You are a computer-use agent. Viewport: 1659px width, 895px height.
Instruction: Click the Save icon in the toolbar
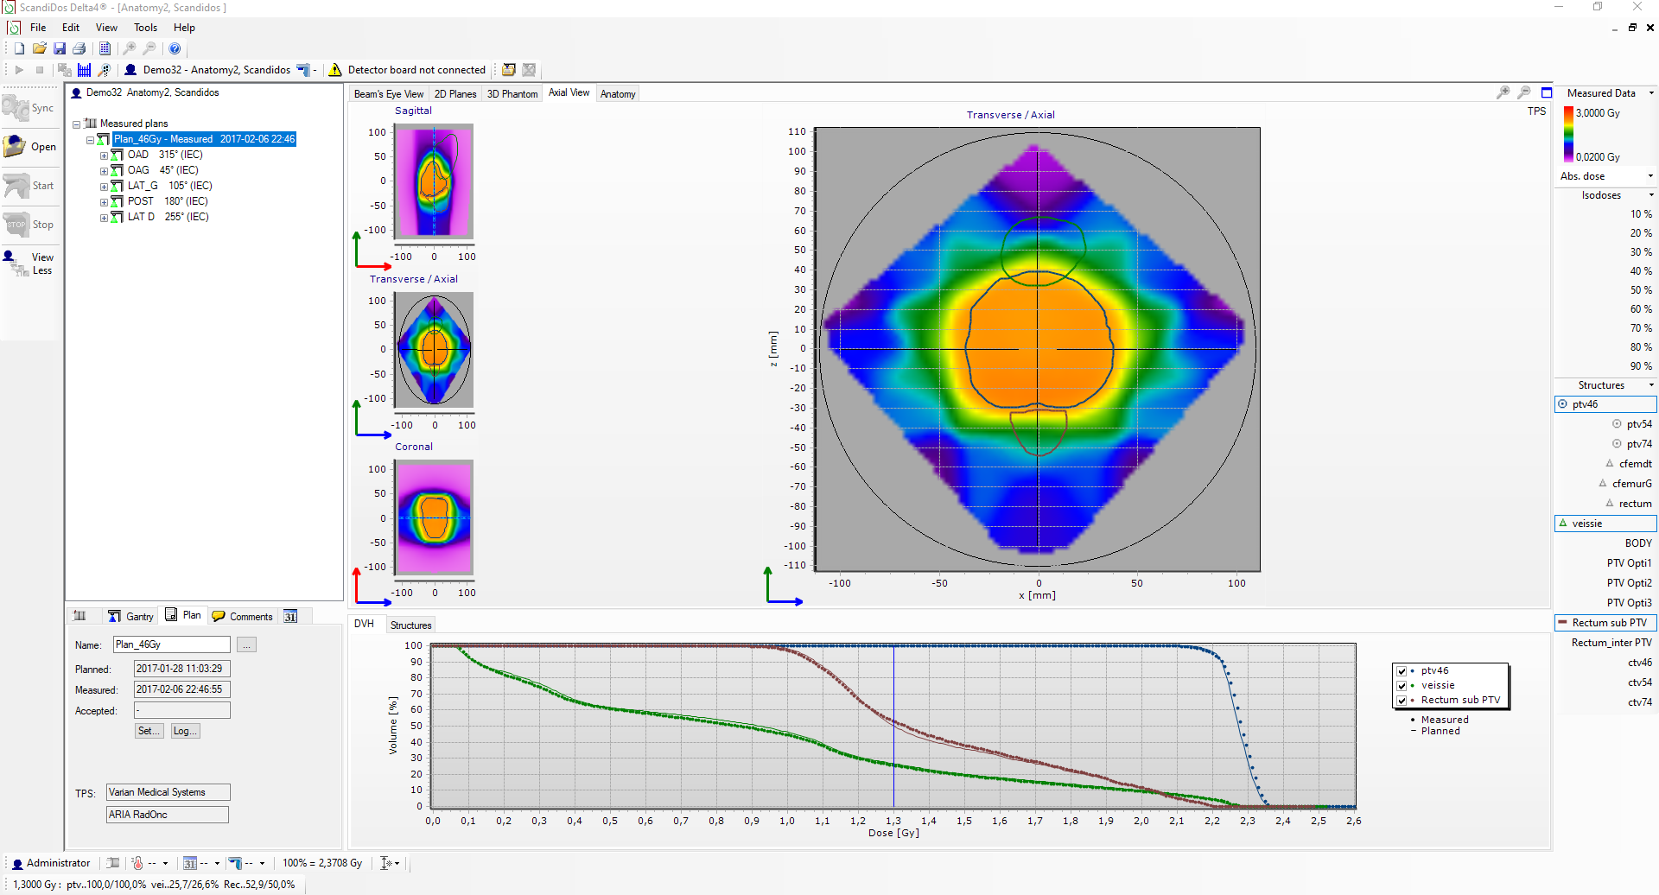pyautogui.click(x=60, y=49)
